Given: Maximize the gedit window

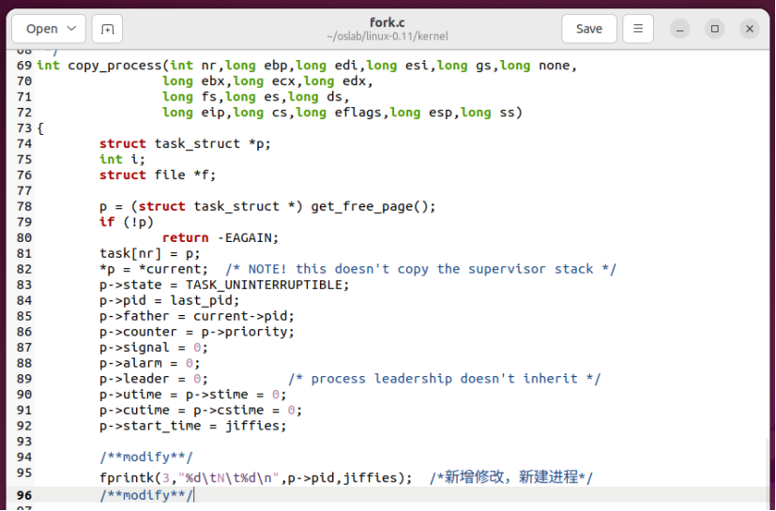Looking at the screenshot, I should tap(715, 29).
